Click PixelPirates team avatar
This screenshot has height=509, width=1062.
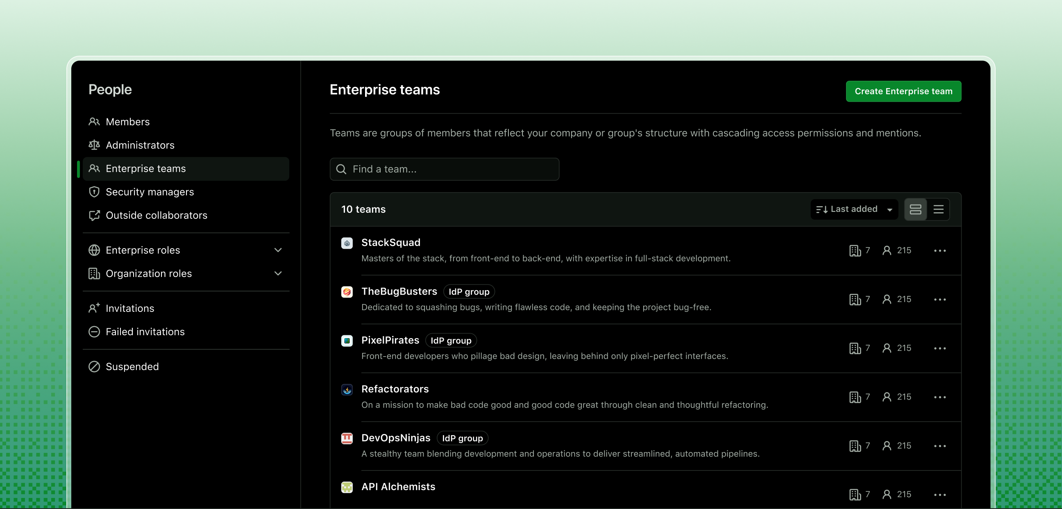tap(347, 341)
